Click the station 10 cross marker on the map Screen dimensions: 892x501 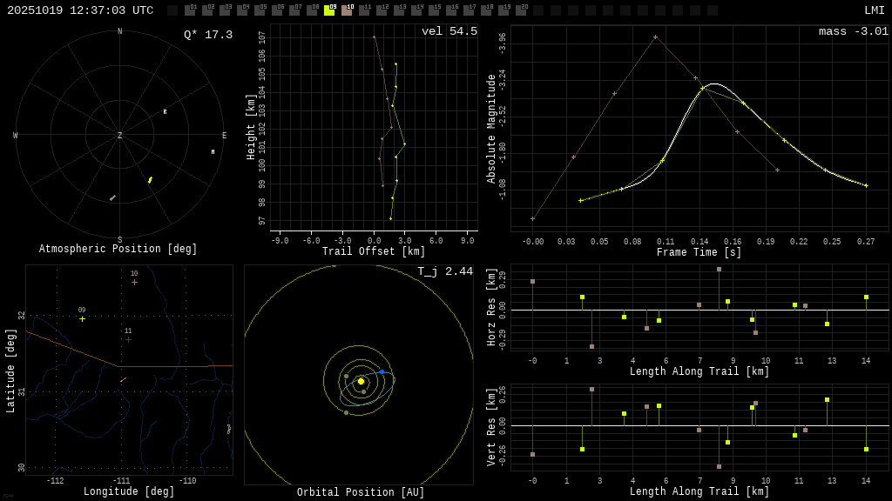point(134,282)
